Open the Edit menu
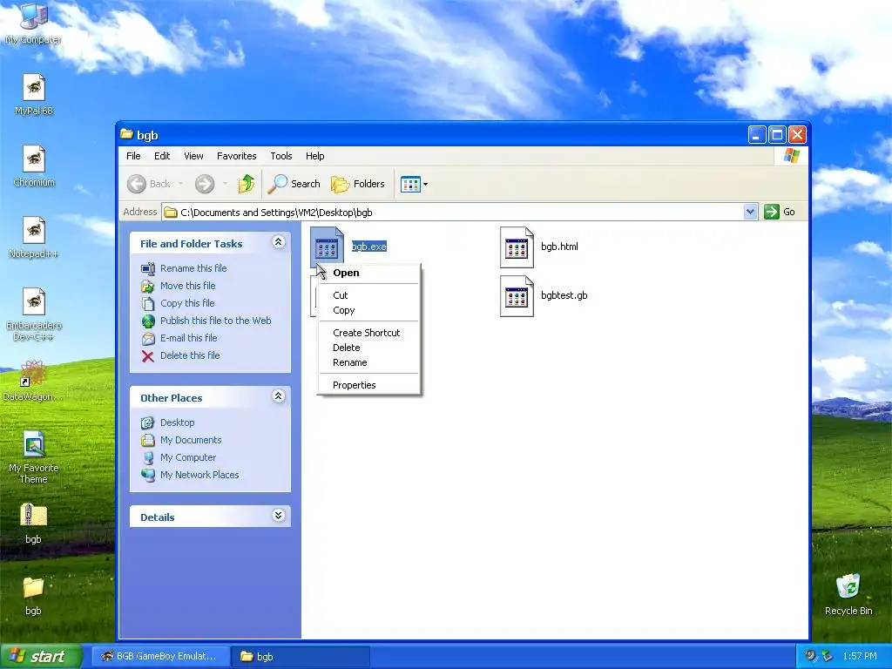The image size is (892, 669). 162,156
